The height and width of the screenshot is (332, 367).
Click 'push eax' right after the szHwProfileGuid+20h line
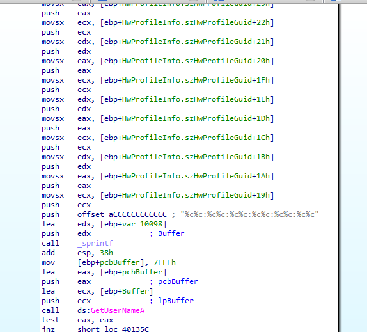pos(66,71)
